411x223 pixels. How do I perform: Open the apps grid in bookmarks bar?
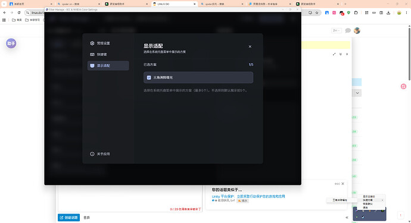4,20
